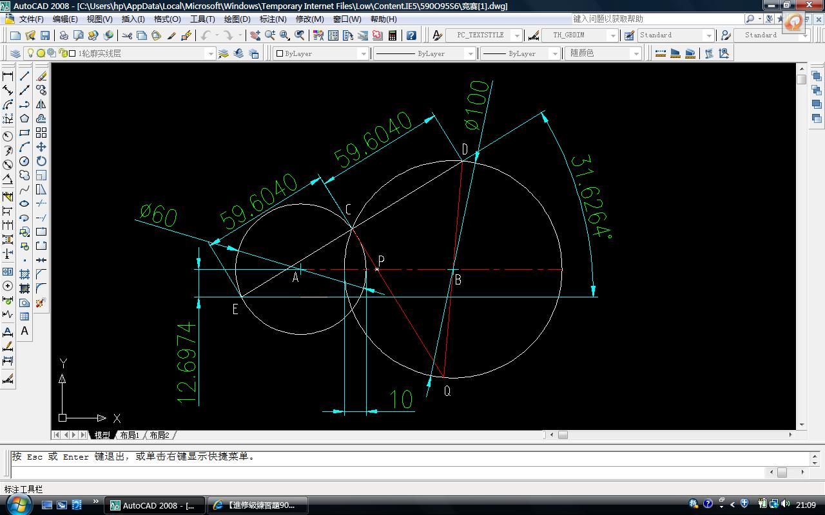This screenshot has width=825, height=515.
Task: Select the Polygon draw tool
Action: (24, 118)
